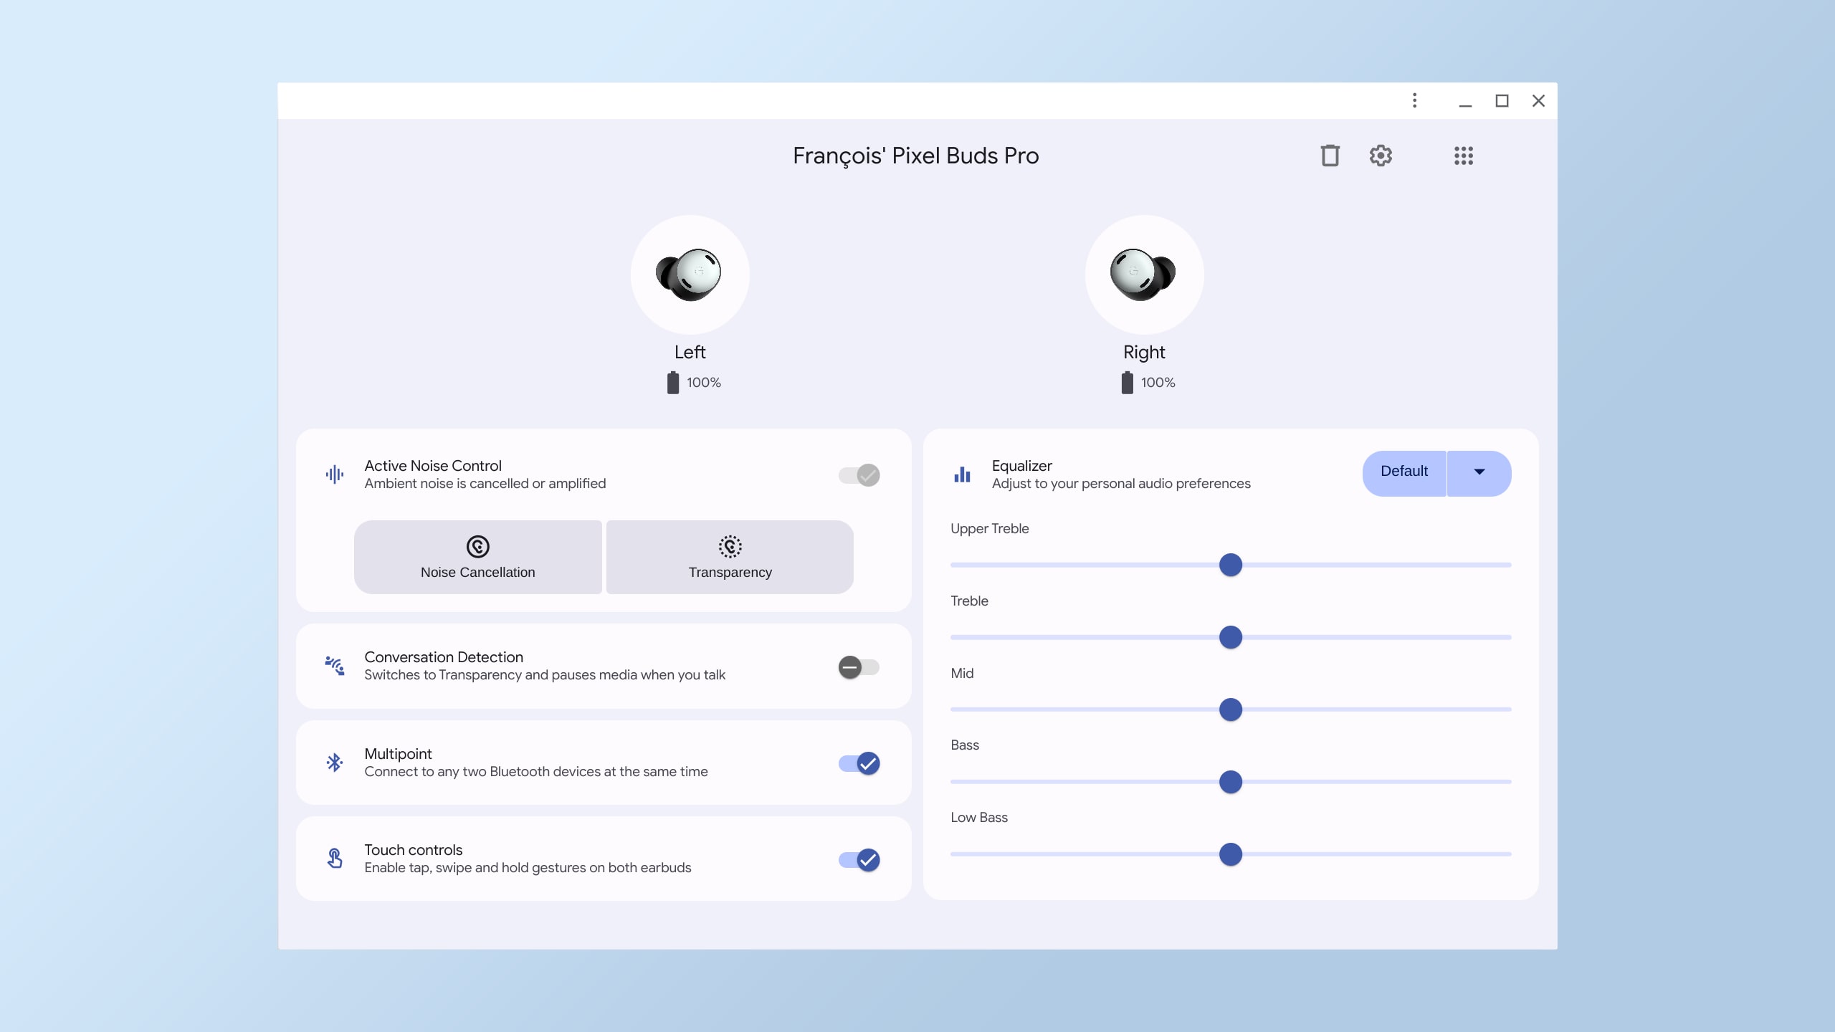The height and width of the screenshot is (1032, 1835).
Task: Click the three-dot menu options
Action: pos(1414,101)
